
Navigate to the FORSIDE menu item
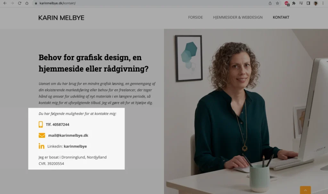(x=195, y=17)
